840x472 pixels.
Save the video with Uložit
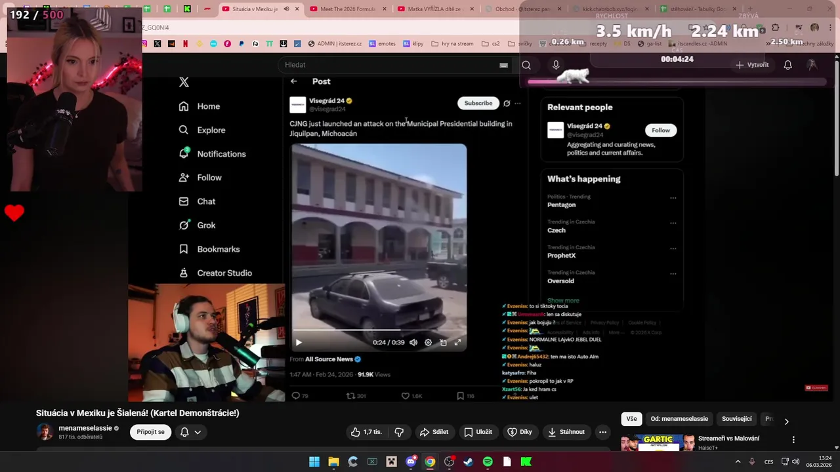tap(478, 432)
